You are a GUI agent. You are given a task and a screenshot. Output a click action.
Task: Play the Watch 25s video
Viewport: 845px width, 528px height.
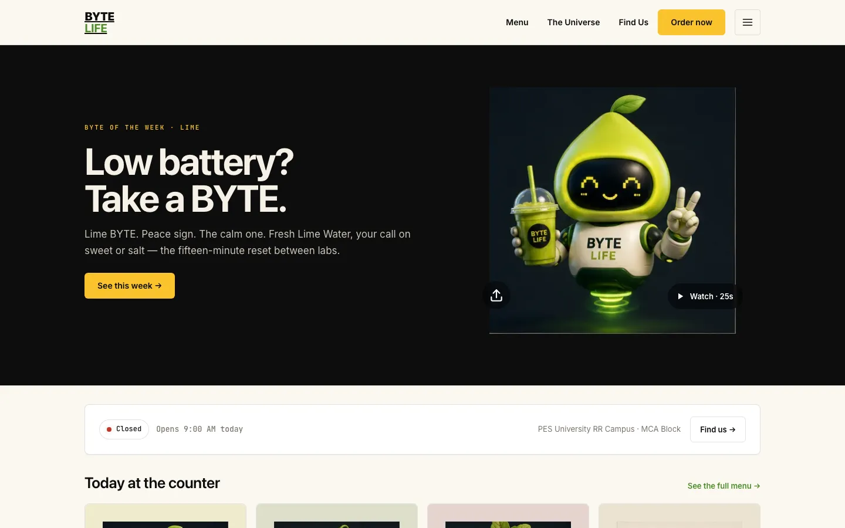tap(705, 296)
